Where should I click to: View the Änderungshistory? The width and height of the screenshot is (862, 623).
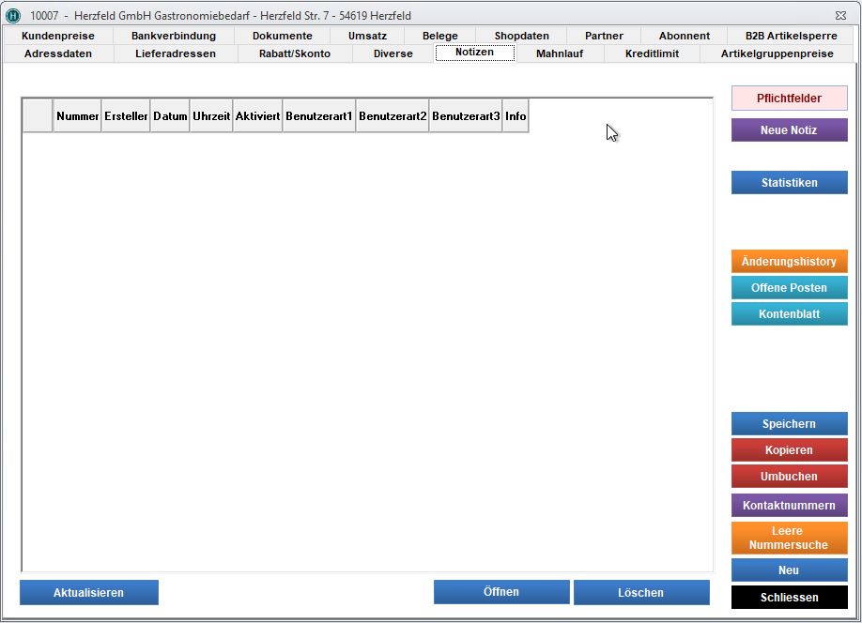(789, 262)
